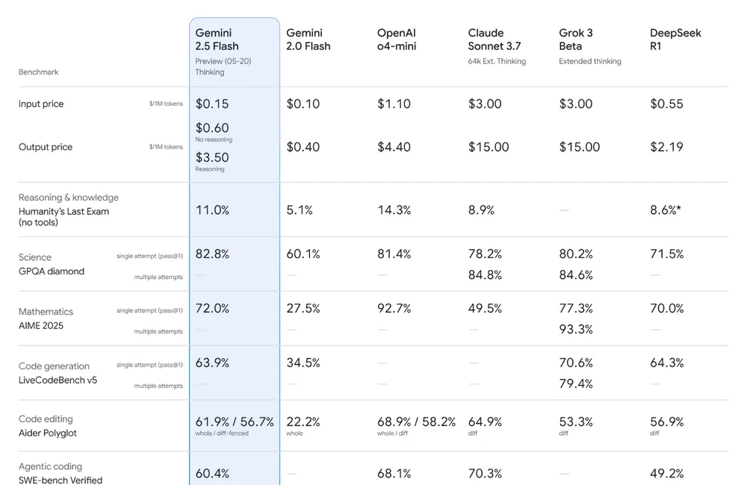Click the 49.5% AIME 2025 score

pos(485,308)
